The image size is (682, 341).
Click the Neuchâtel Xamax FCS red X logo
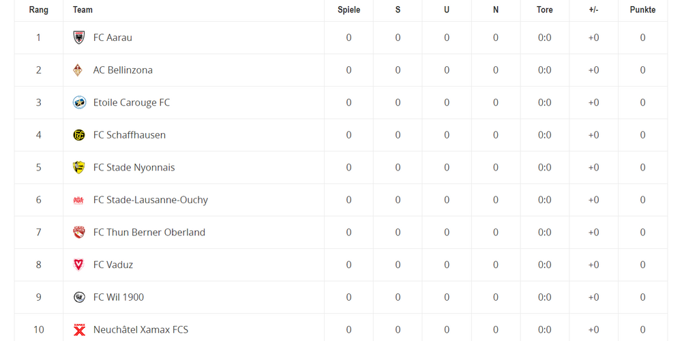pos(79,329)
